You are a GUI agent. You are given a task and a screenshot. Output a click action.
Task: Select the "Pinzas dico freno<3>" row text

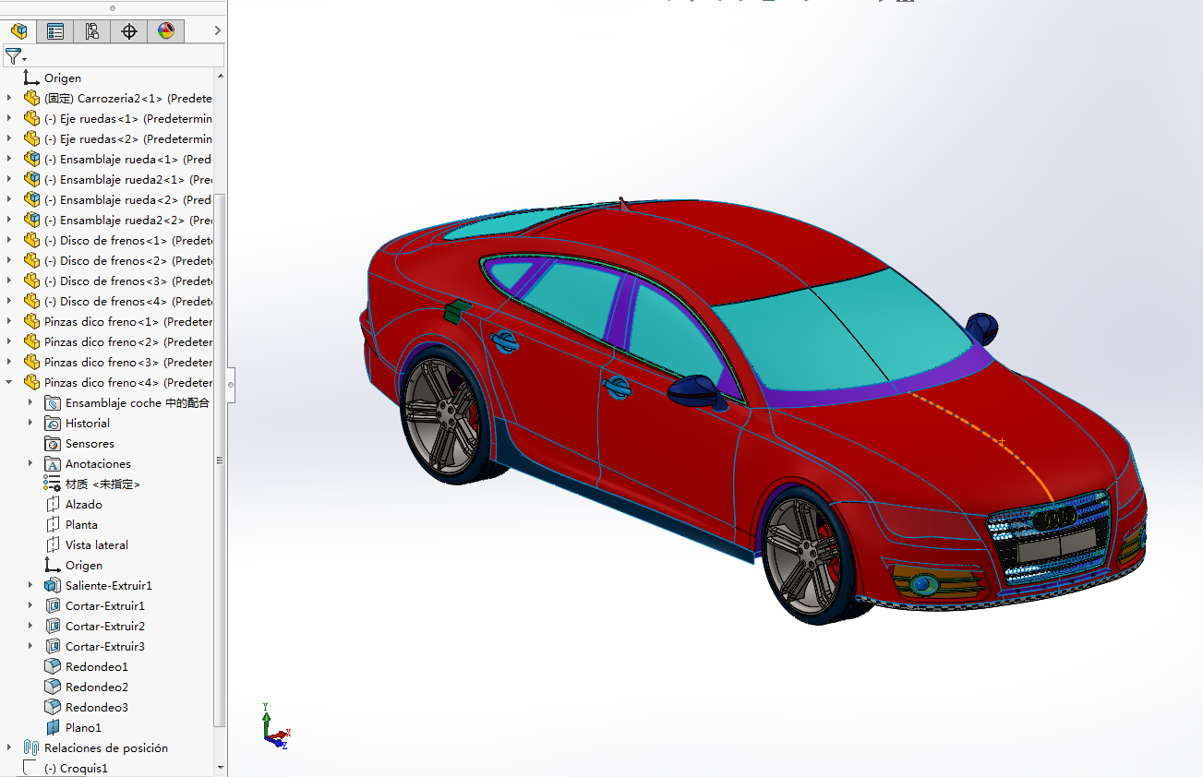click(x=128, y=363)
